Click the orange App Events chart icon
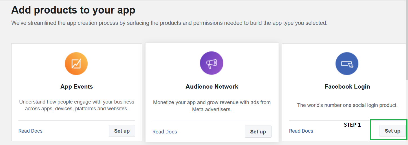The width and height of the screenshot is (408, 145). pos(76,63)
